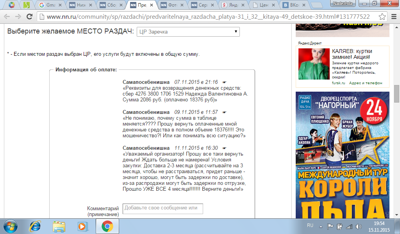This screenshot has width=400, height=234.
Task: Click username Самапосебенишна on 11.11.2015 message
Action: [146, 148]
